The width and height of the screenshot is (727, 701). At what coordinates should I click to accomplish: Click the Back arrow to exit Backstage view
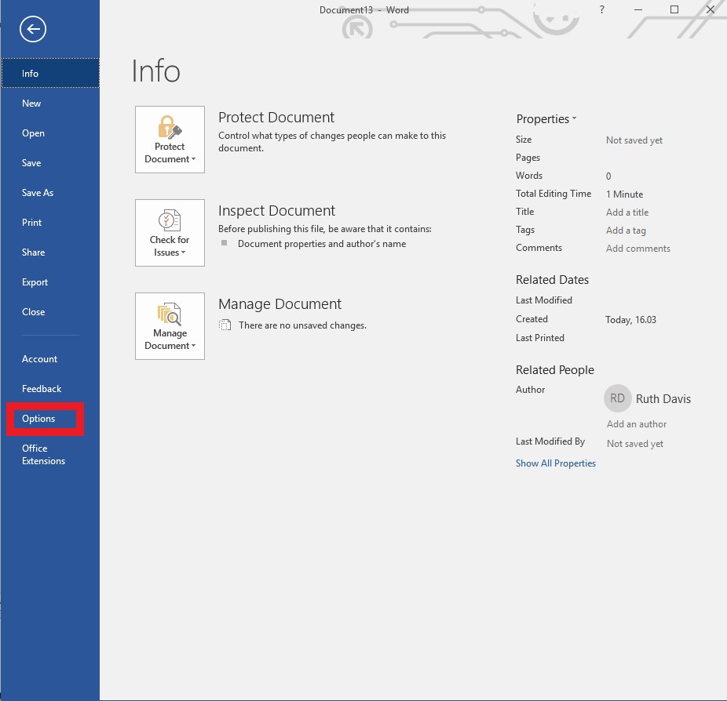pos(31,29)
